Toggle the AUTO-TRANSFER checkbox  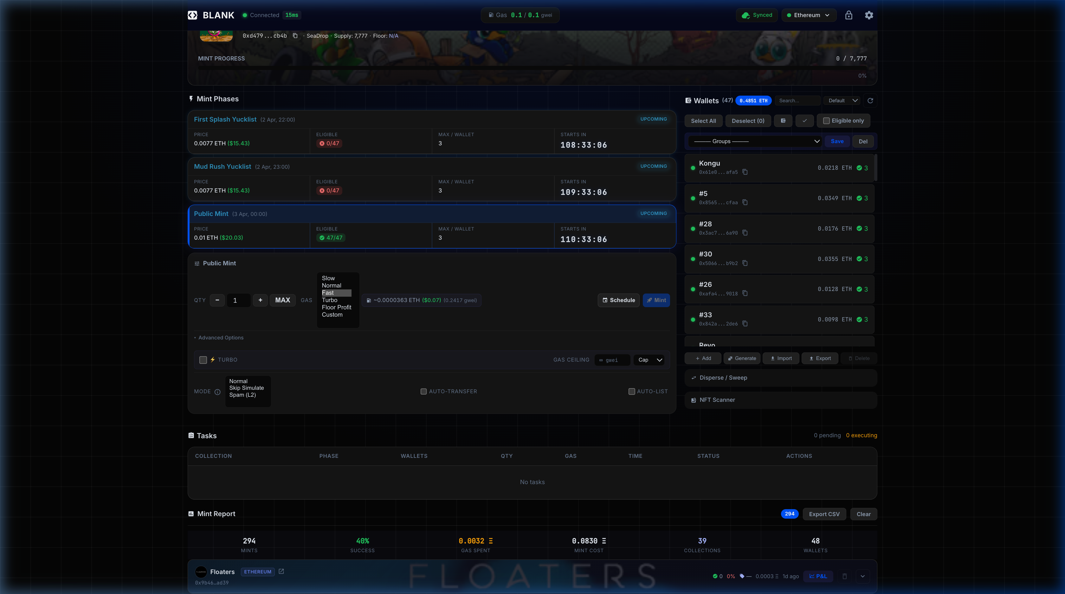pos(423,392)
